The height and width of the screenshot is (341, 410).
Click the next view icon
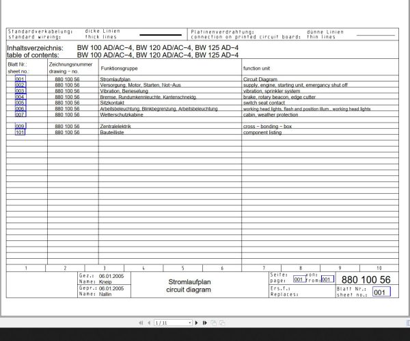click(x=222, y=323)
